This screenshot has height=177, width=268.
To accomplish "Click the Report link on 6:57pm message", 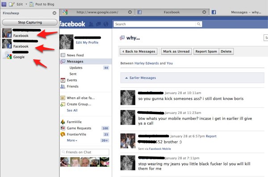I will pos(211,136).
